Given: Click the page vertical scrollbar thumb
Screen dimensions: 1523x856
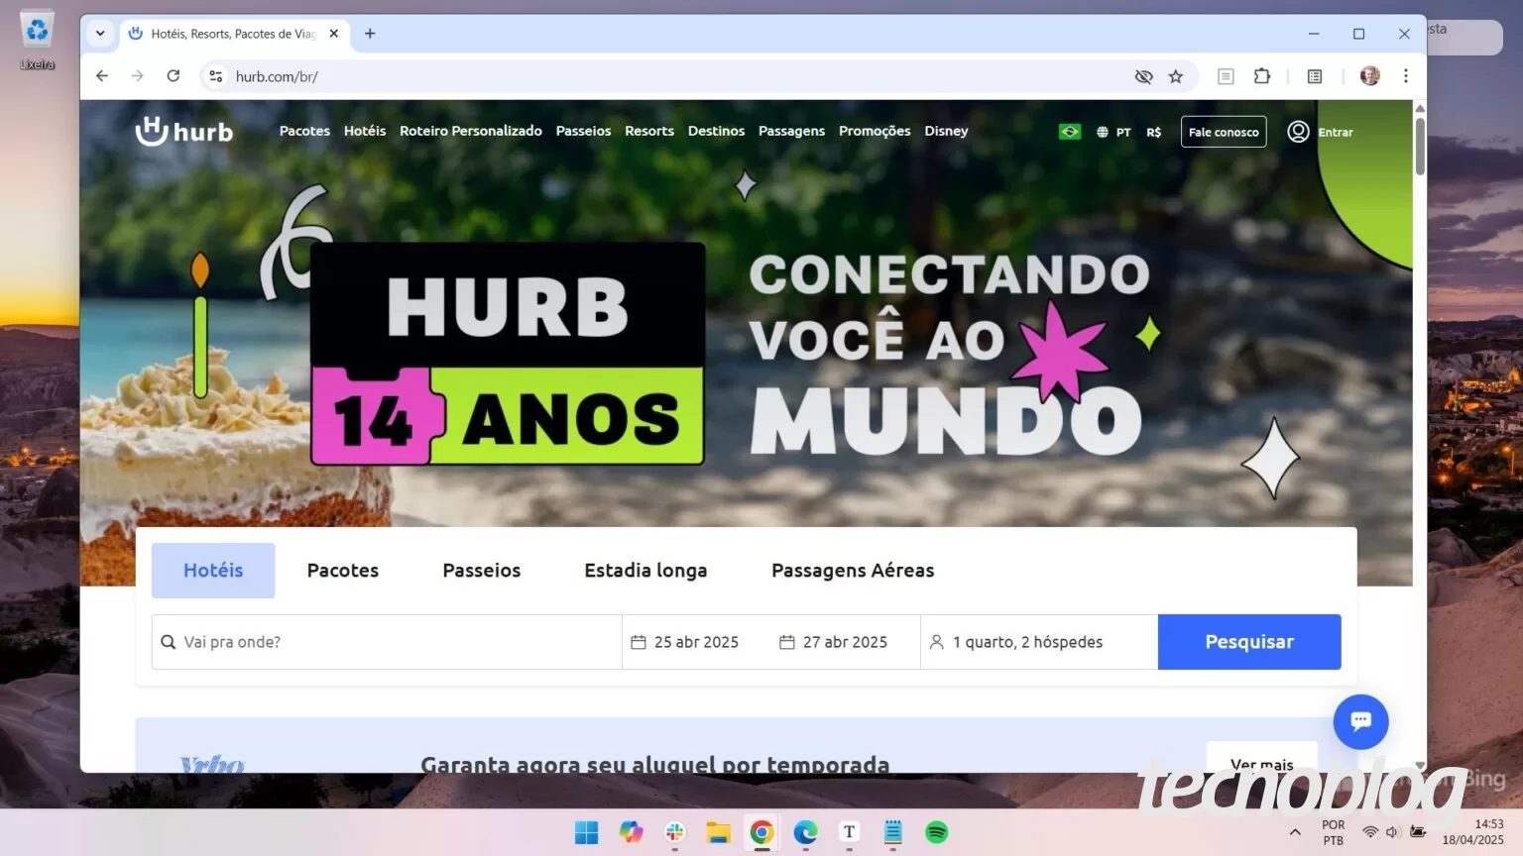Looking at the screenshot, I should tap(1420, 146).
